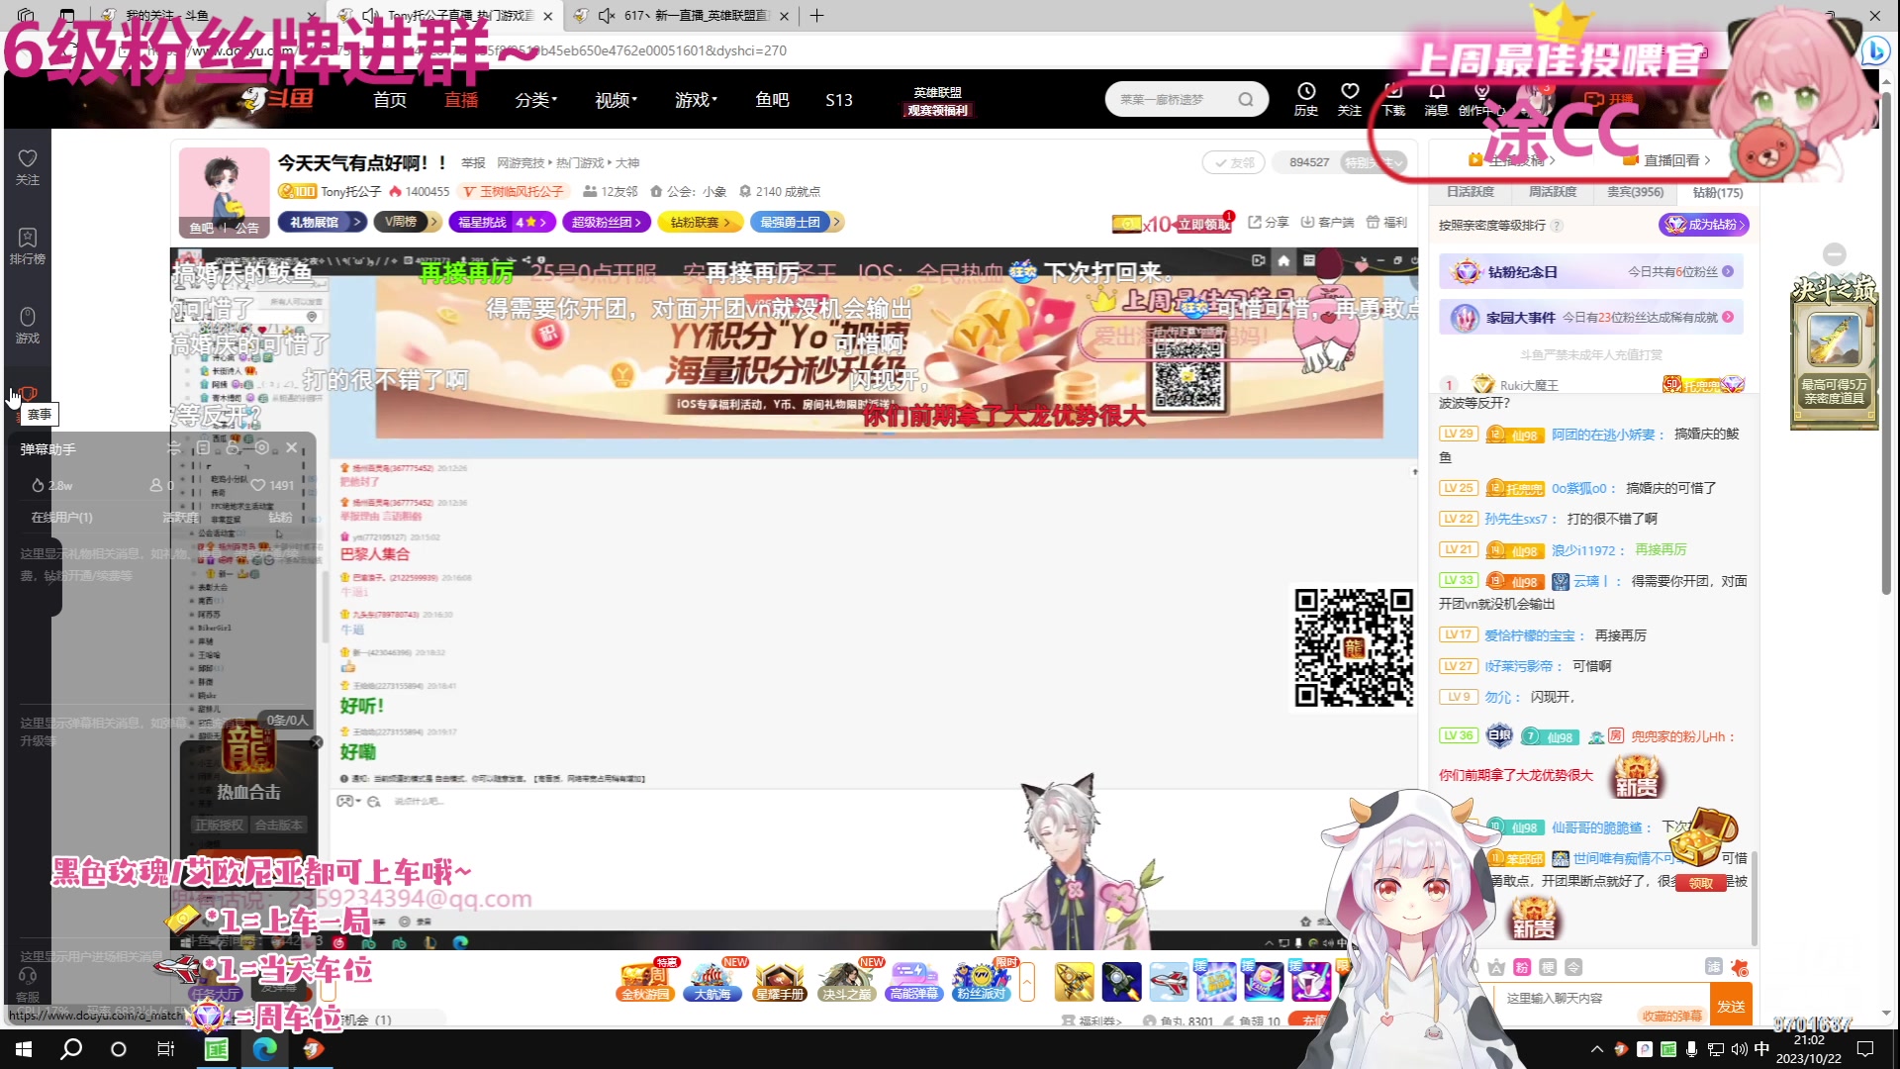Close the 弹幕助手 panel with X icon
This screenshot has height=1069, width=1900.
(x=292, y=447)
